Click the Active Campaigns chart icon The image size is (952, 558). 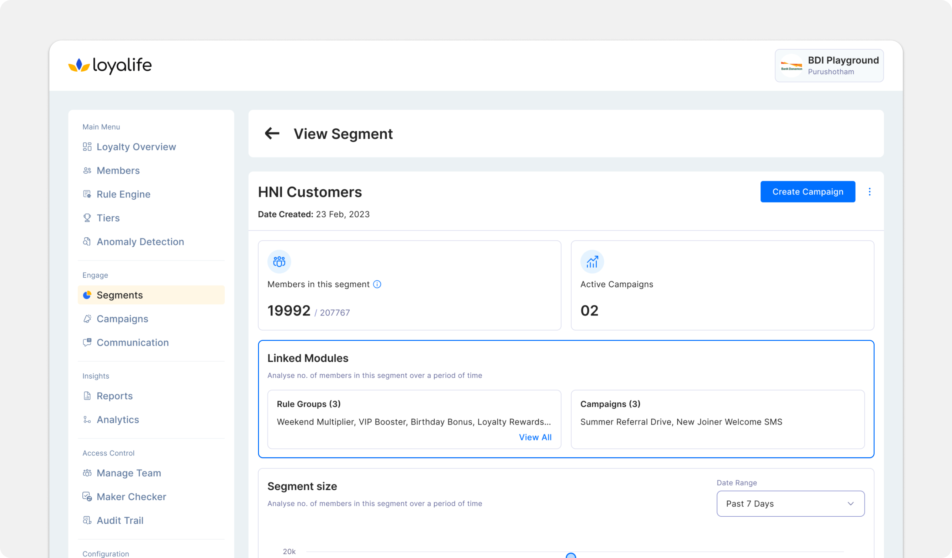592,262
